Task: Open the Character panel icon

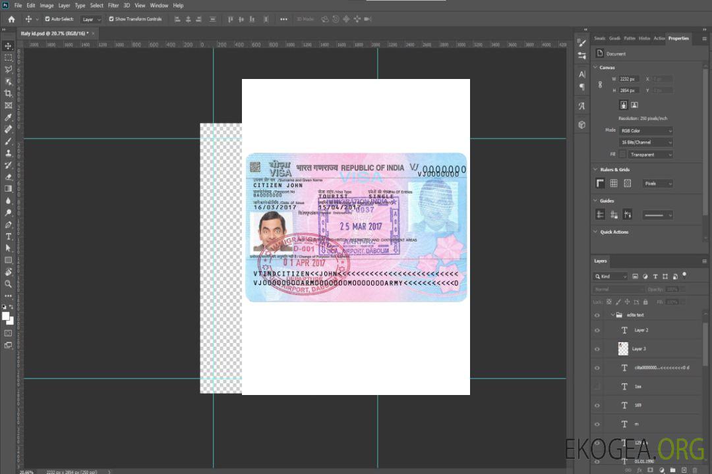Action: tap(582, 74)
